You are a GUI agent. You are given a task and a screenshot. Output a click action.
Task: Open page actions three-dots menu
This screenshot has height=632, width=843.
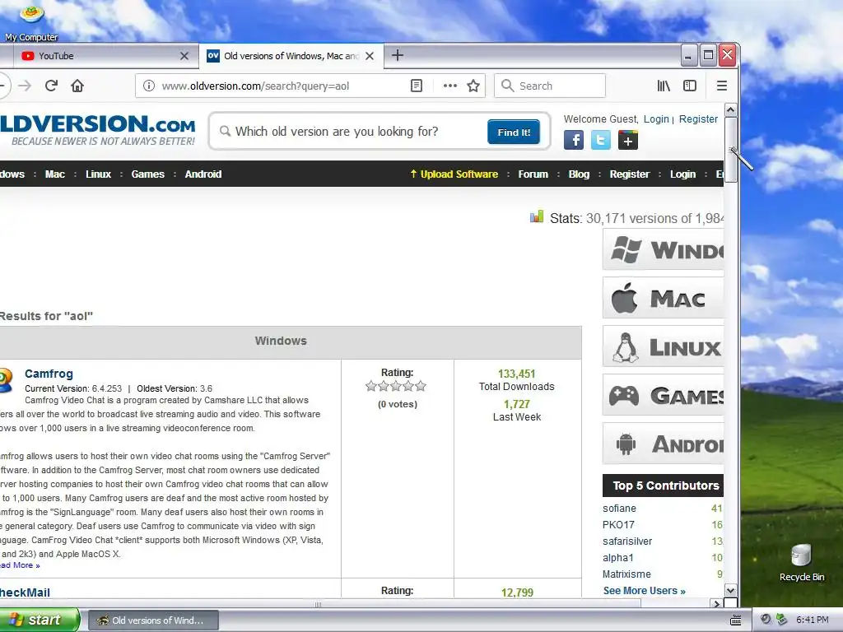450,86
